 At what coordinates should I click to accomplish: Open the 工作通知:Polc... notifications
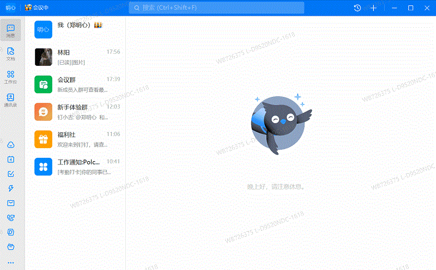[75, 167]
